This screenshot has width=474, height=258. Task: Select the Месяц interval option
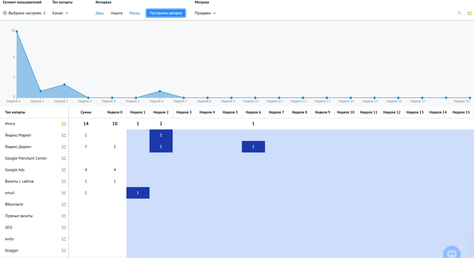(x=135, y=13)
